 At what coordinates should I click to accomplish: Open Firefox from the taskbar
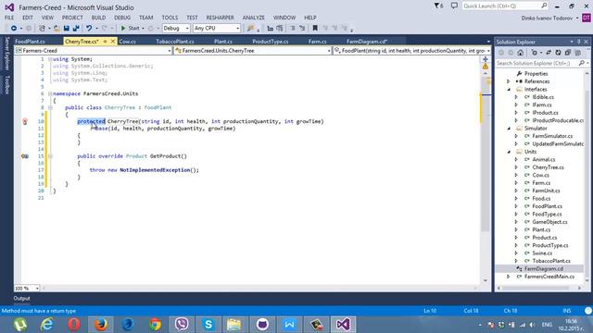point(101,325)
